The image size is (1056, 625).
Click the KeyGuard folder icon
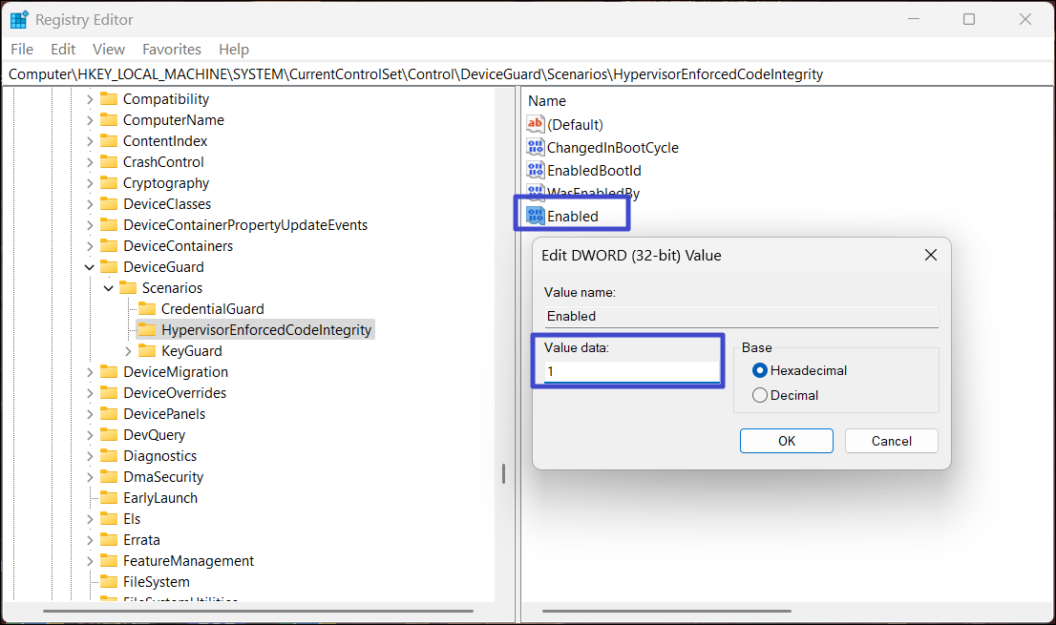[x=147, y=350]
